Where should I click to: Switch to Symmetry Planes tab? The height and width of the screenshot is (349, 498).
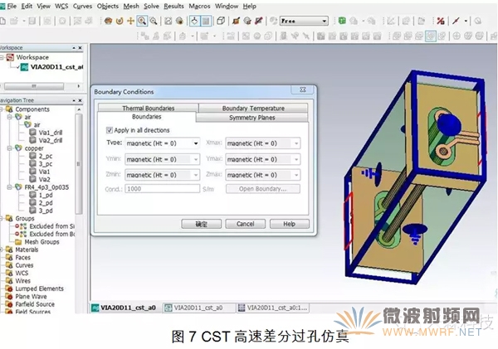[252, 118]
